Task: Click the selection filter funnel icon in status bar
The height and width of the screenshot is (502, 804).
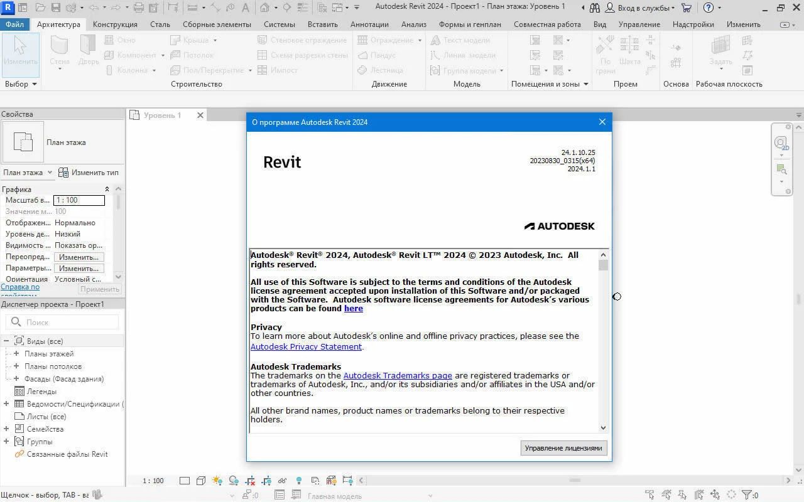Action: click(747, 495)
